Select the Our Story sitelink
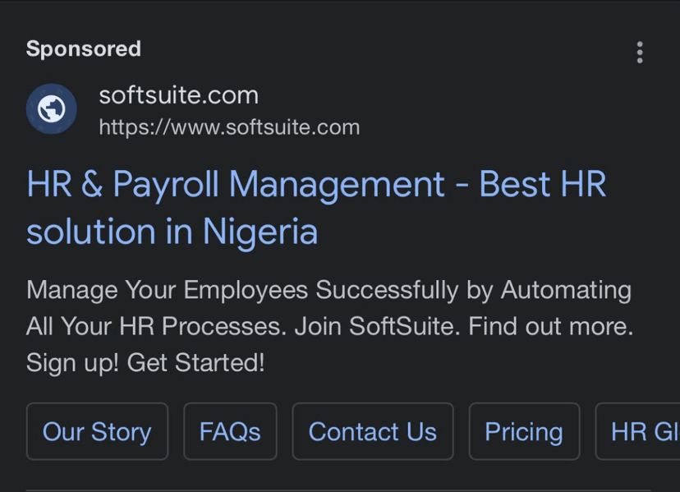This screenshot has width=680, height=492. coord(97,431)
